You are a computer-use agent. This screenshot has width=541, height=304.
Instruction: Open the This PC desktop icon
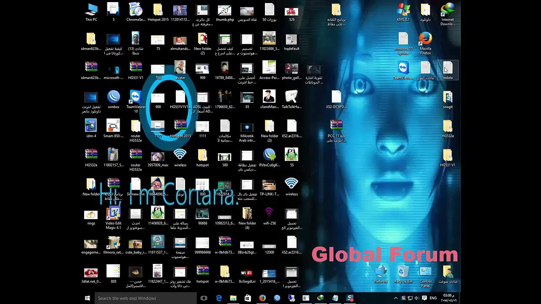coord(91,12)
